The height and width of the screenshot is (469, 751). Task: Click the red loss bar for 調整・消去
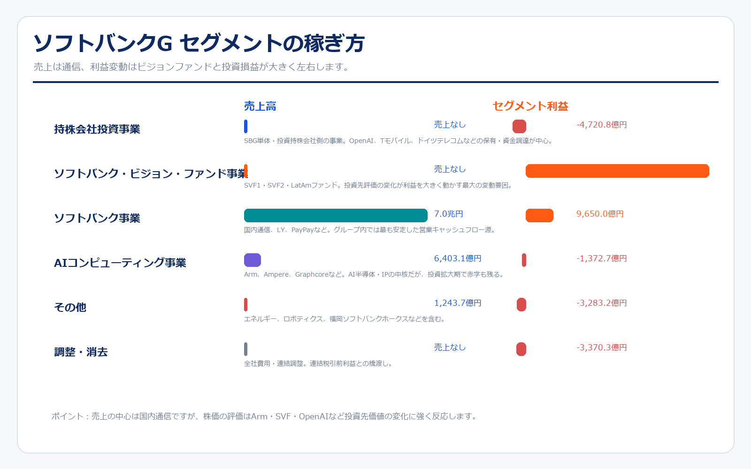click(x=521, y=349)
